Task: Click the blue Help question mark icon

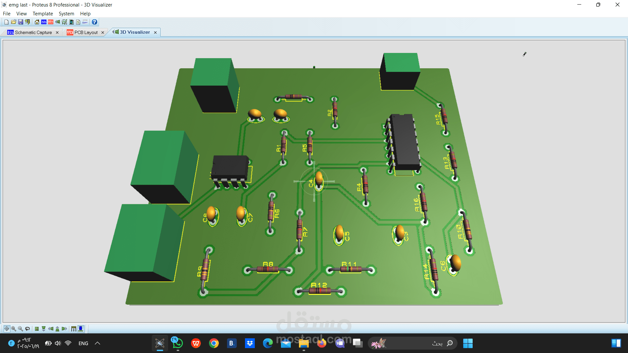Action: pyautogui.click(x=95, y=22)
